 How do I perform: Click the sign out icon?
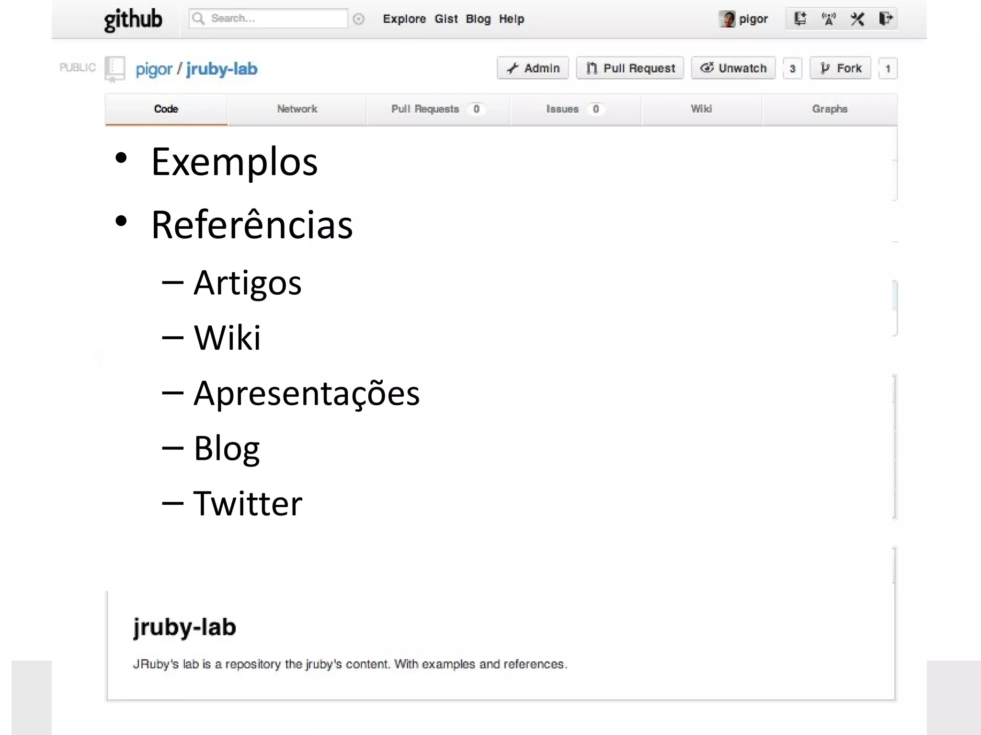click(x=886, y=19)
